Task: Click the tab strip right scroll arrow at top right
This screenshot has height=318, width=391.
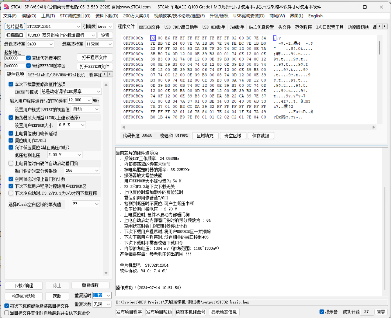Action: point(385,26)
